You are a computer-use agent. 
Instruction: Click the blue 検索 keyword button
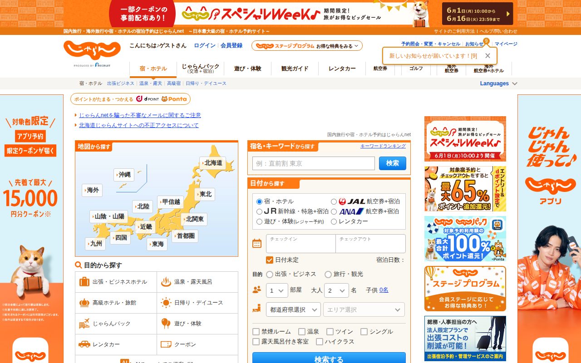(x=393, y=163)
